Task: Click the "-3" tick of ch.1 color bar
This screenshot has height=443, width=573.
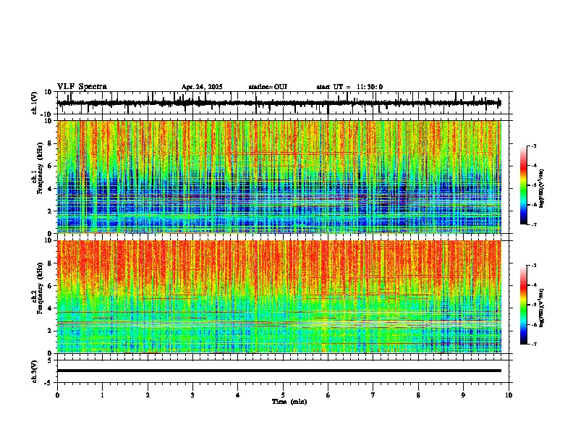Action: coord(534,146)
